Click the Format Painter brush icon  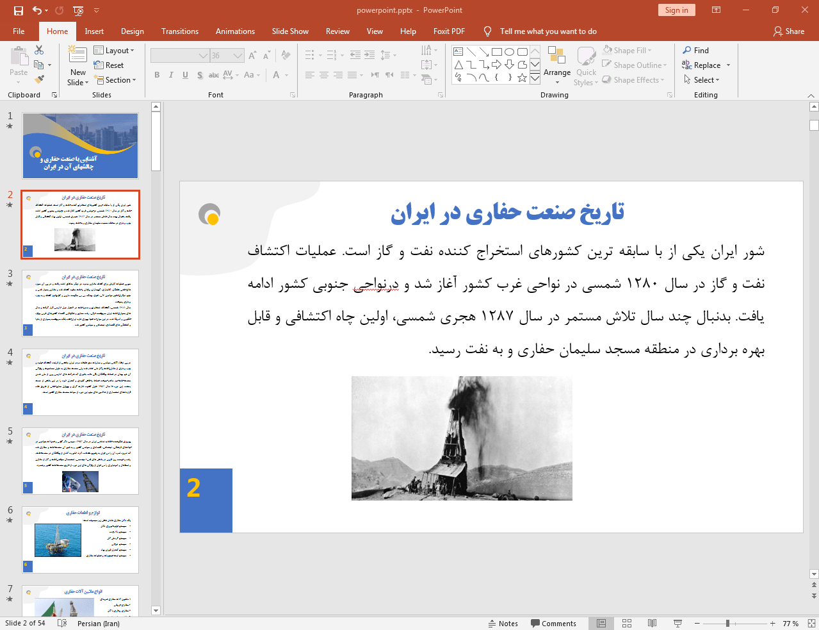(x=40, y=79)
